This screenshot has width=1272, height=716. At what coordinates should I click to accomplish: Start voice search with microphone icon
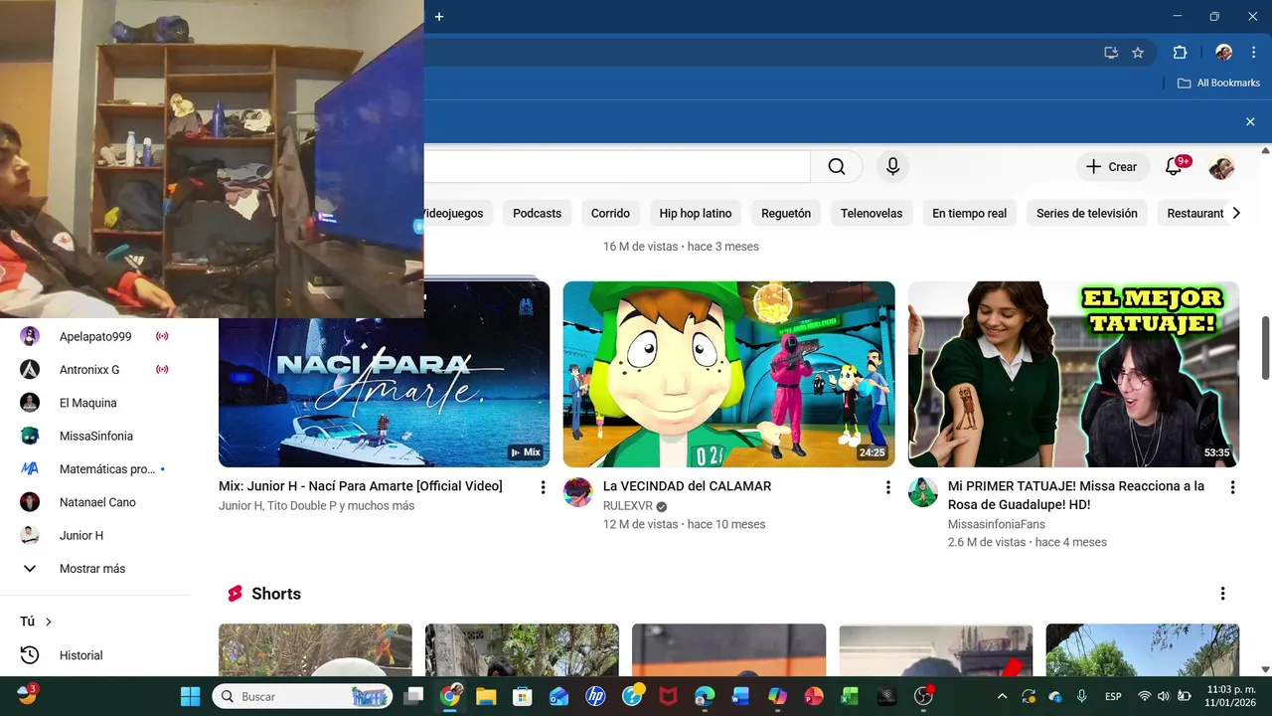coord(892,167)
